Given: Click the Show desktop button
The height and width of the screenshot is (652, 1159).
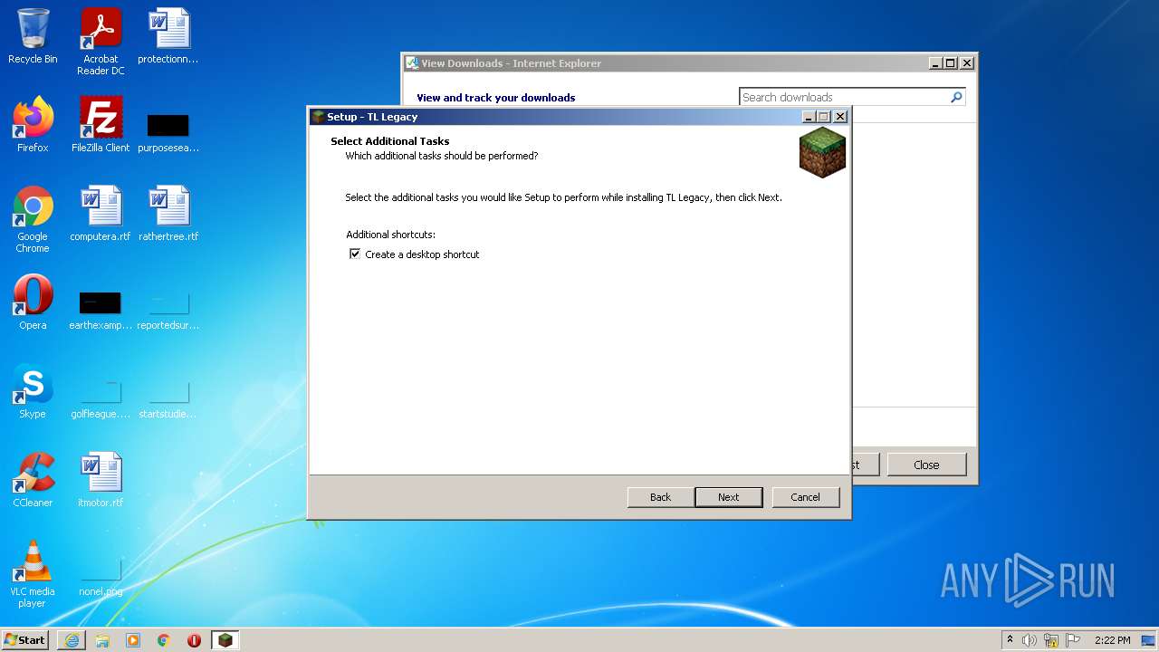Looking at the screenshot, I should 1149,640.
